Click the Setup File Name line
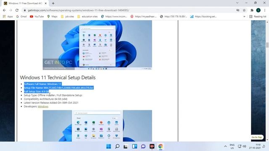Image resolution: width=269 pixels, height=151 pixels. [x=59, y=88]
